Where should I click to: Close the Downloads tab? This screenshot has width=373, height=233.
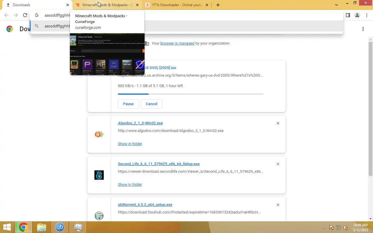(68, 5)
